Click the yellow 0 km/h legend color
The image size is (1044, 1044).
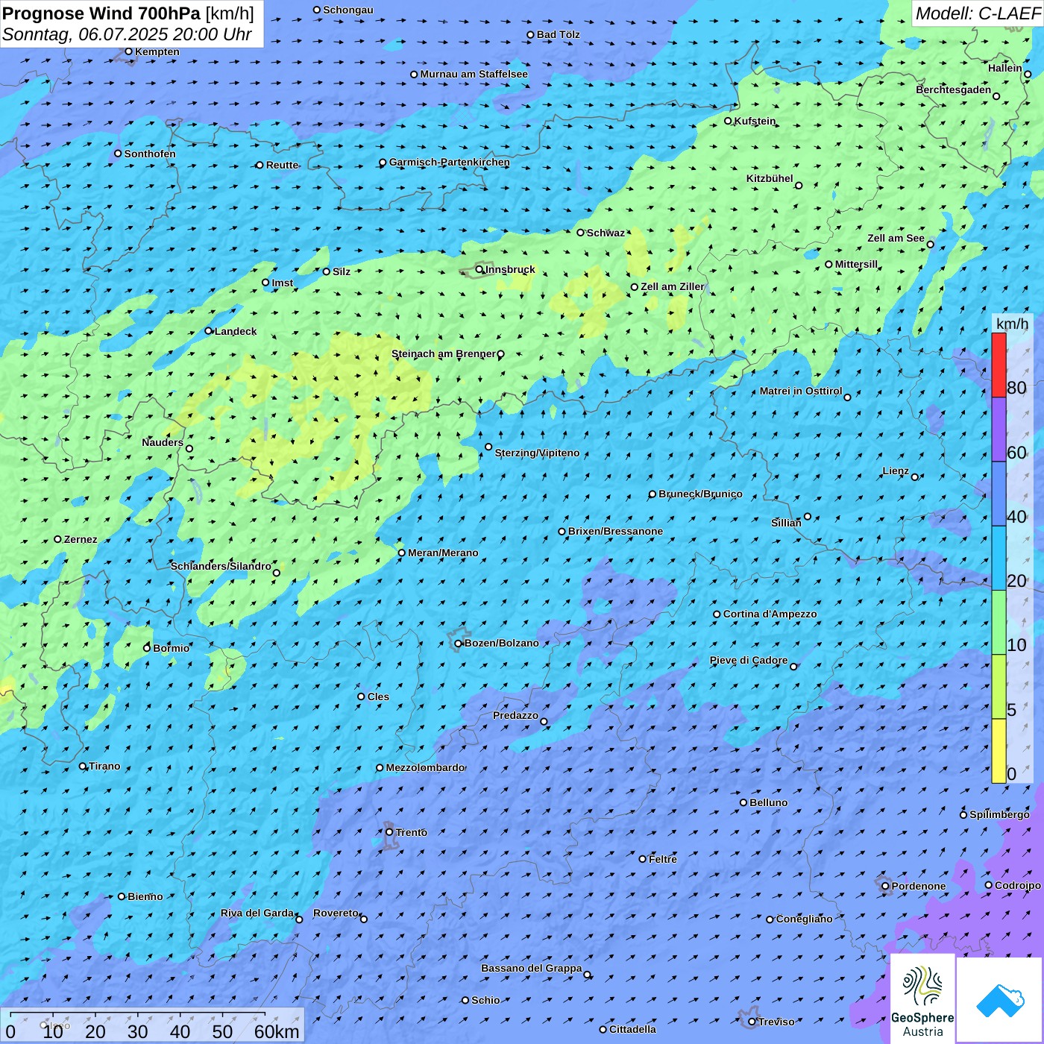(x=999, y=751)
